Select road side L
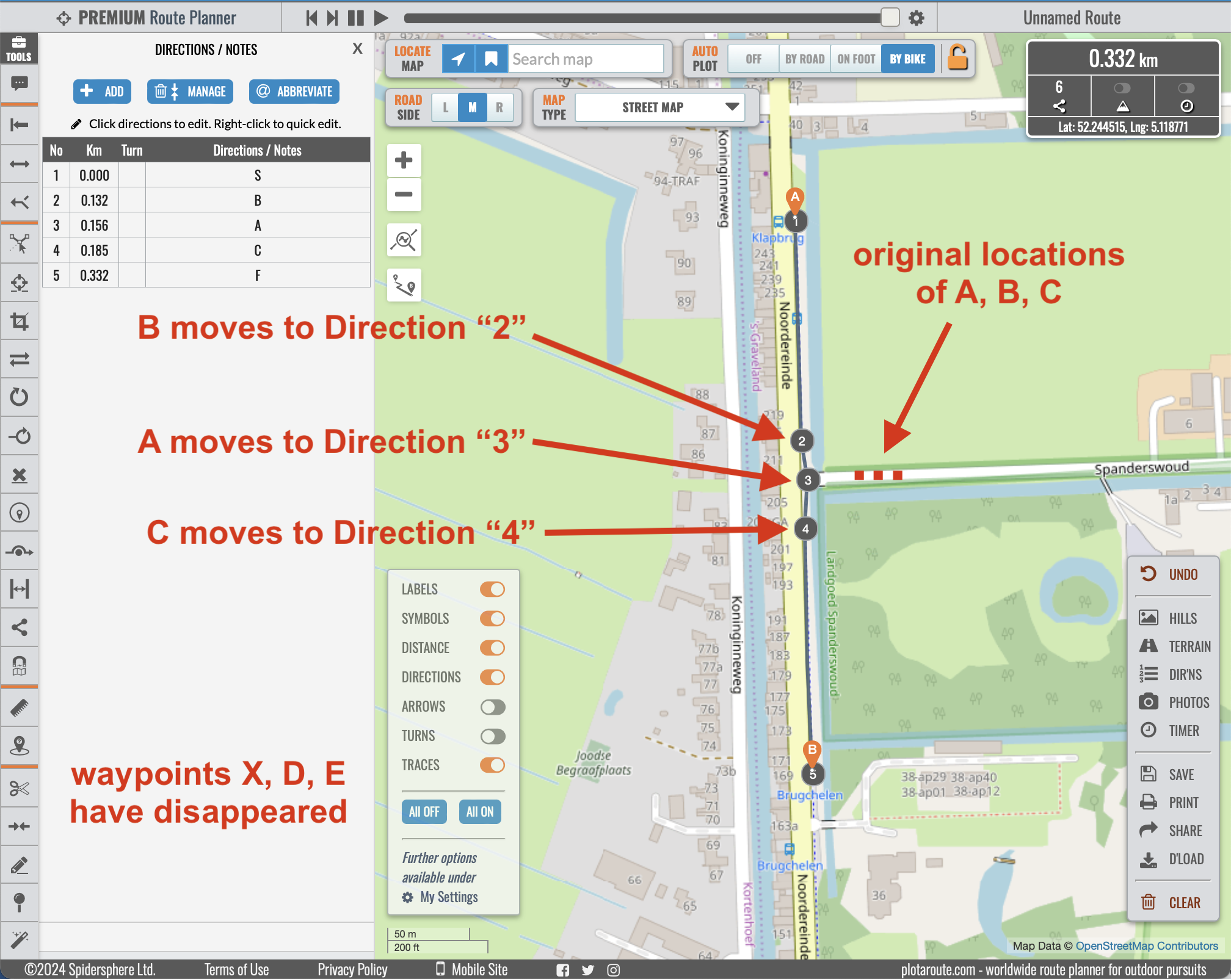 pos(445,107)
